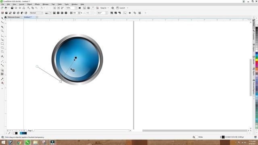Screen dimensions: 258x145
Task: Open the Normal merge mode dropdown
Action: click(x=36, y=13)
